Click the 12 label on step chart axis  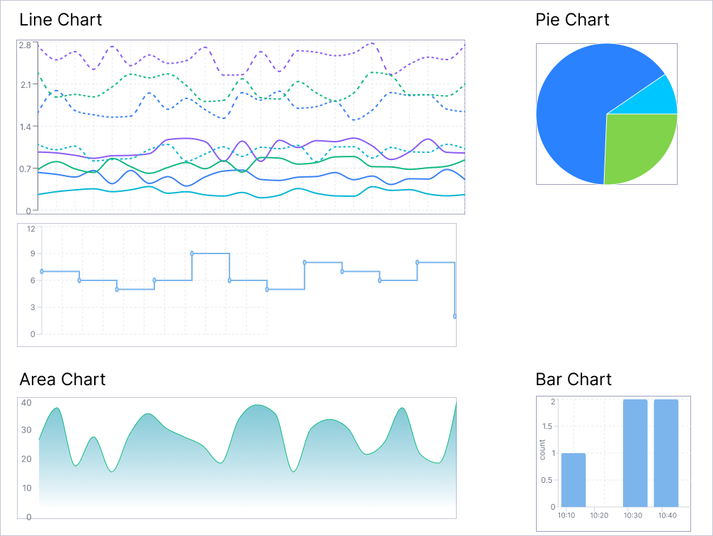click(x=31, y=229)
